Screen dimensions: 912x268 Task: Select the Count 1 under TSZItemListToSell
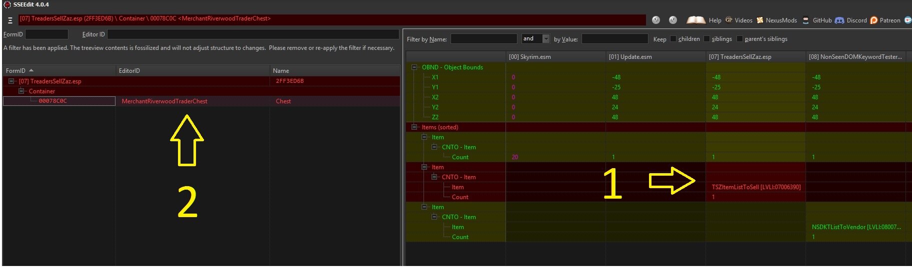tap(713, 197)
